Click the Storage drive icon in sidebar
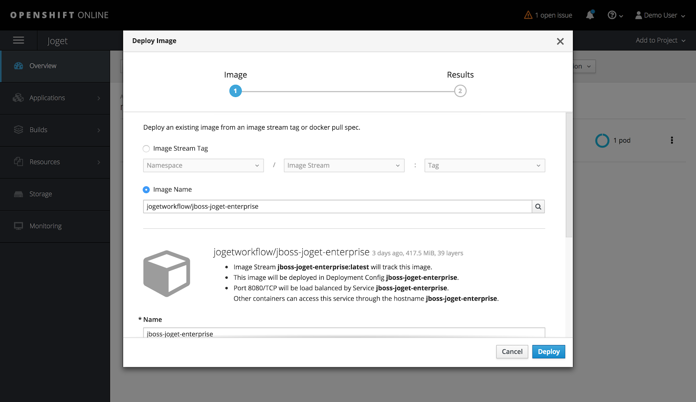 pyautogui.click(x=18, y=194)
